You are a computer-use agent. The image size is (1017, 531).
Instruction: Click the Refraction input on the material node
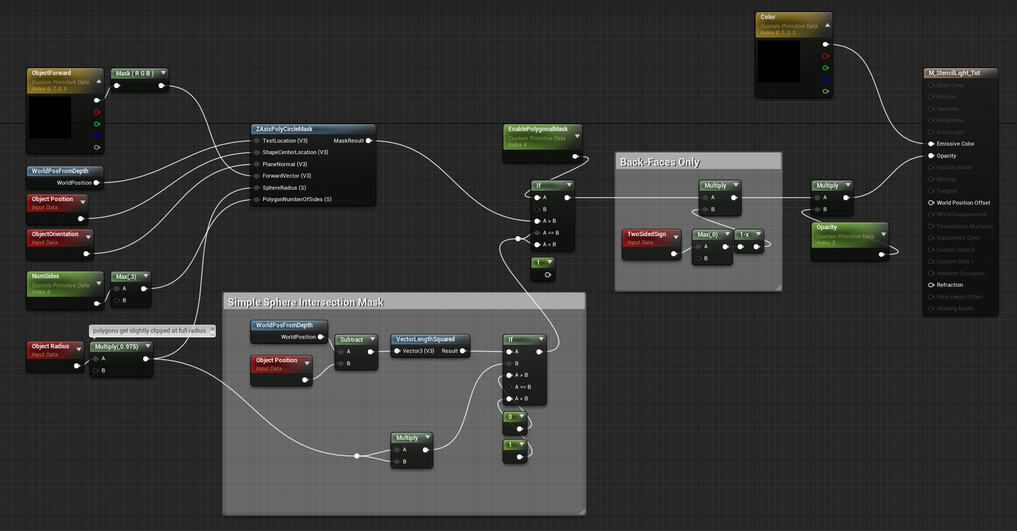point(931,285)
